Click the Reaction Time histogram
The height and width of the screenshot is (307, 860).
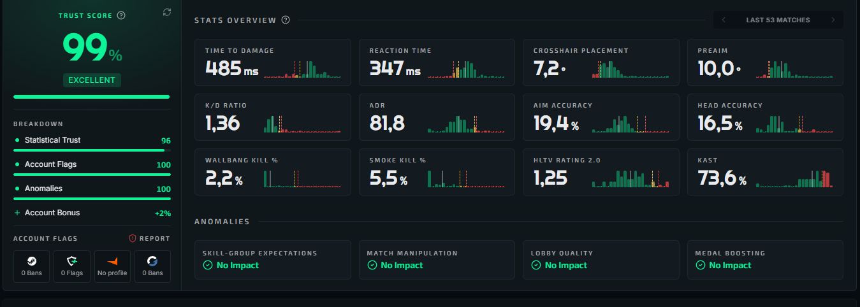(x=466, y=69)
